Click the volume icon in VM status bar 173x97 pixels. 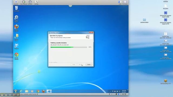click(123, 94)
